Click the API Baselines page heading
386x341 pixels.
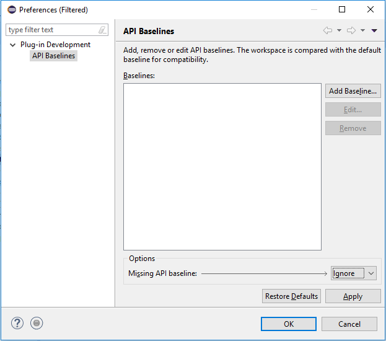coord(149,31)
